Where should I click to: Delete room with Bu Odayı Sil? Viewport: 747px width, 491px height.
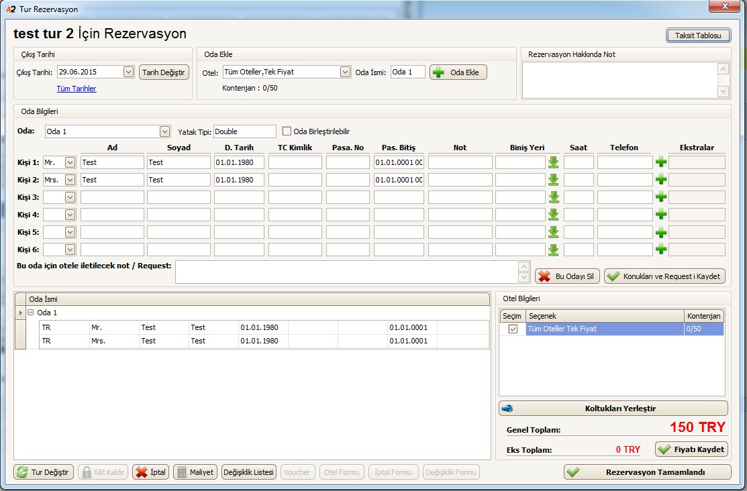(x=567, y=276)
